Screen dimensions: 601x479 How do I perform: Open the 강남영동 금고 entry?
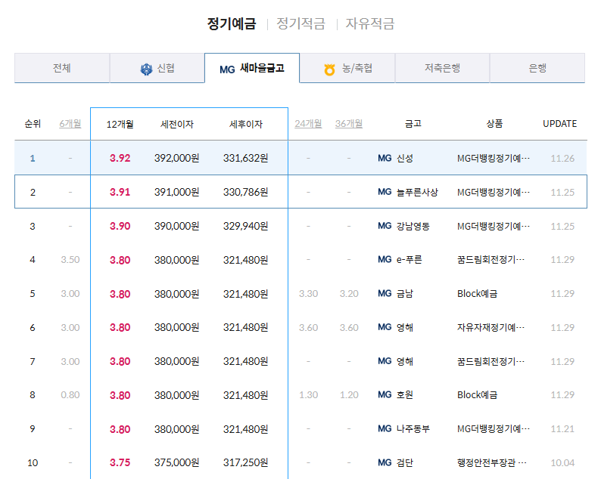[x=413, y=226]
